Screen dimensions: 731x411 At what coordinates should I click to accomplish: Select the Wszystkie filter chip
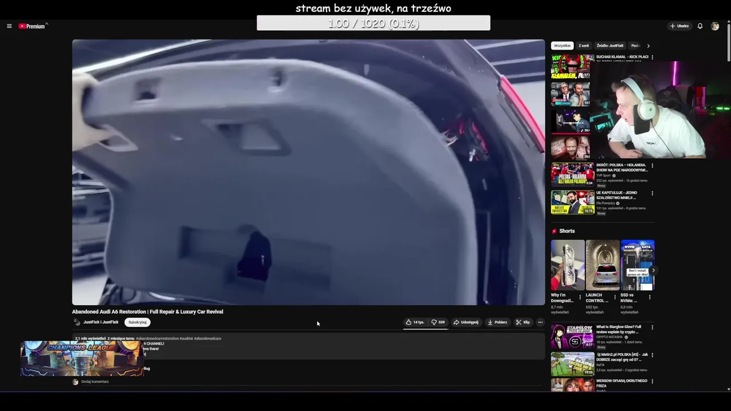pos(562,46)
